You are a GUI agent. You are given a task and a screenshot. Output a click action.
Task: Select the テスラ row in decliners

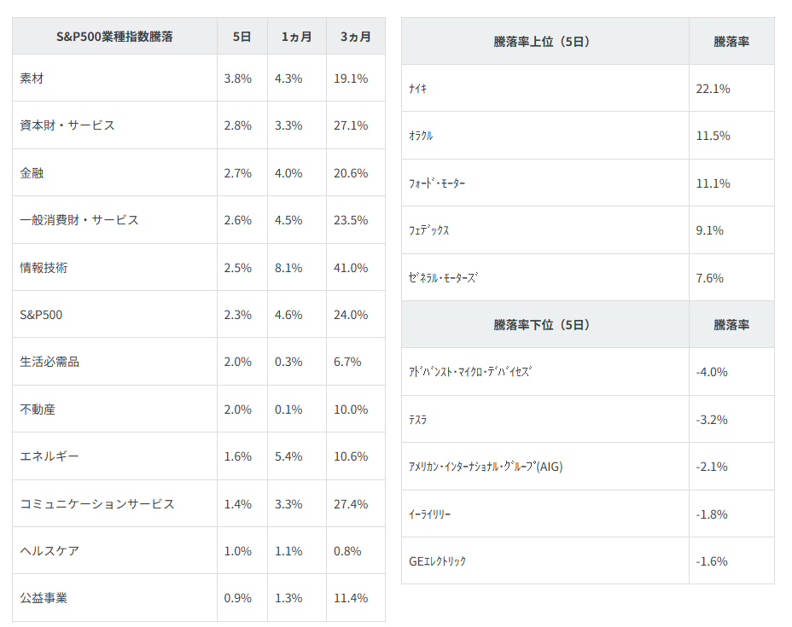[x=418, y=420]
